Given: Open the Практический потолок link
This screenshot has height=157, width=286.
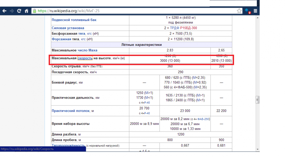Looking at the screenshot, I should (71, 111).
